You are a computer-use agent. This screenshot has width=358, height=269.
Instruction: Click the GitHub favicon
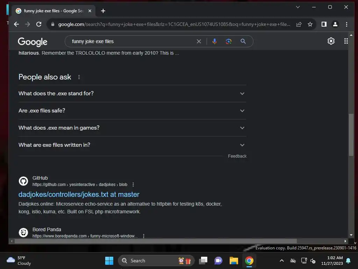pos(23,181)
